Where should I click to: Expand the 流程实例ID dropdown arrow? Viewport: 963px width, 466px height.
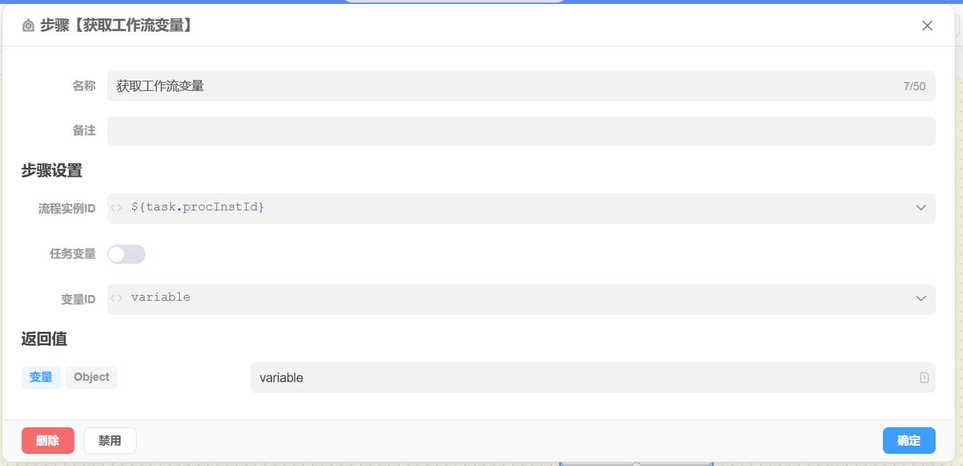coord(920,208)
